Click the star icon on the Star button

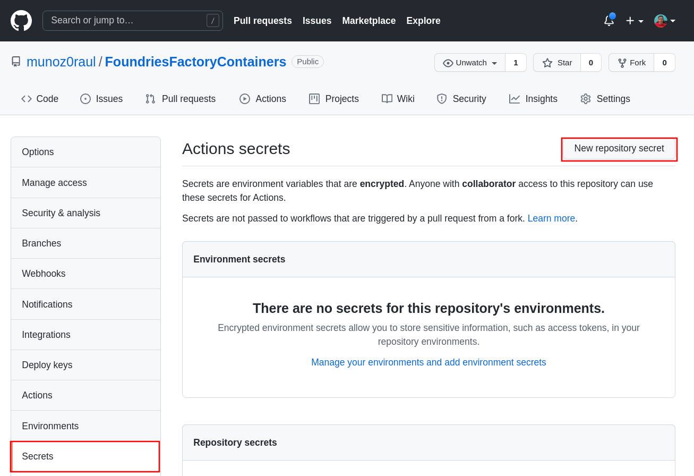click(x=547, y=63)
